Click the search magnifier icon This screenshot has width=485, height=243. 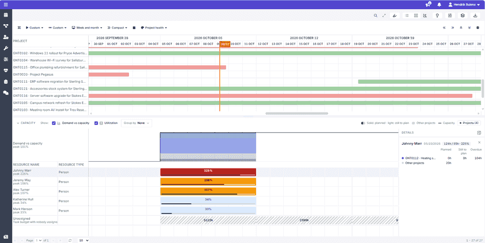(375, 15)
